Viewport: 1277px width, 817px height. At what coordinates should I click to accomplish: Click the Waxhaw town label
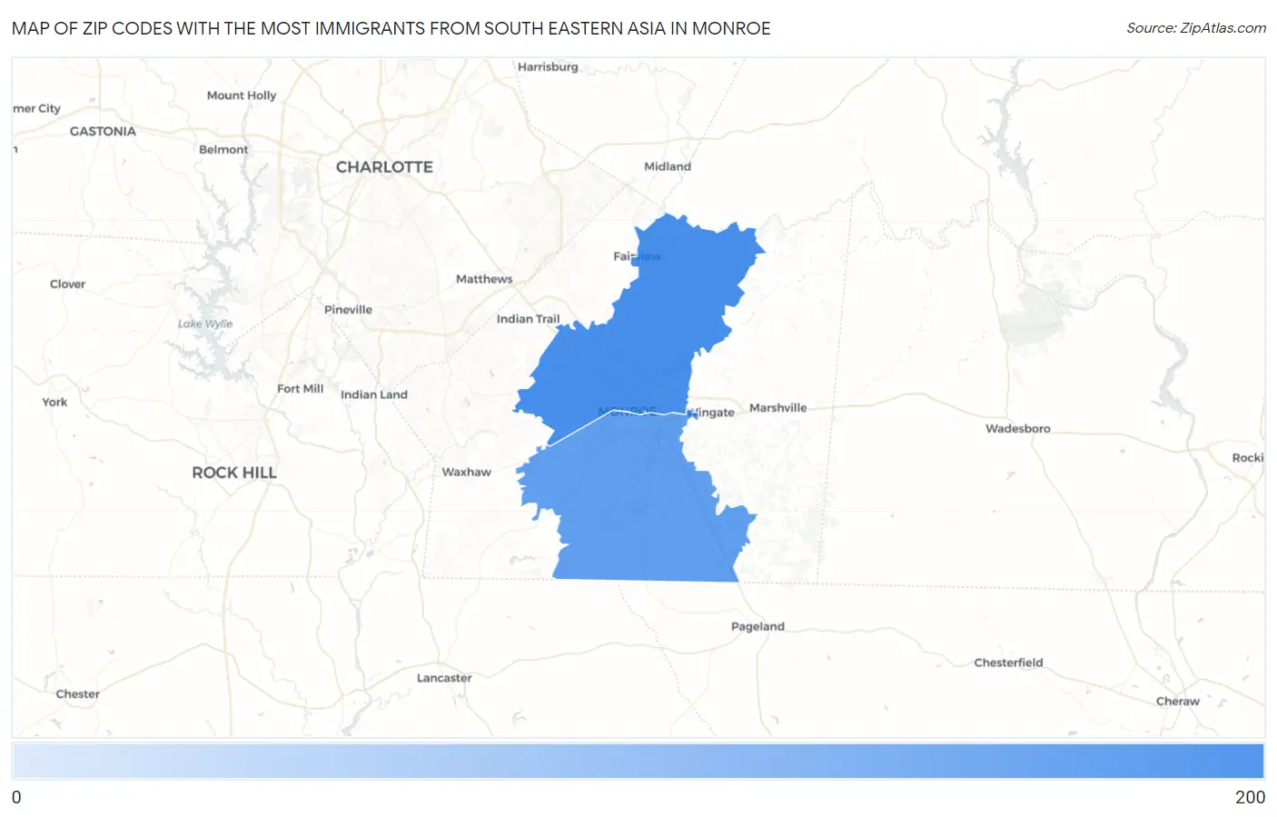point(466,472)
